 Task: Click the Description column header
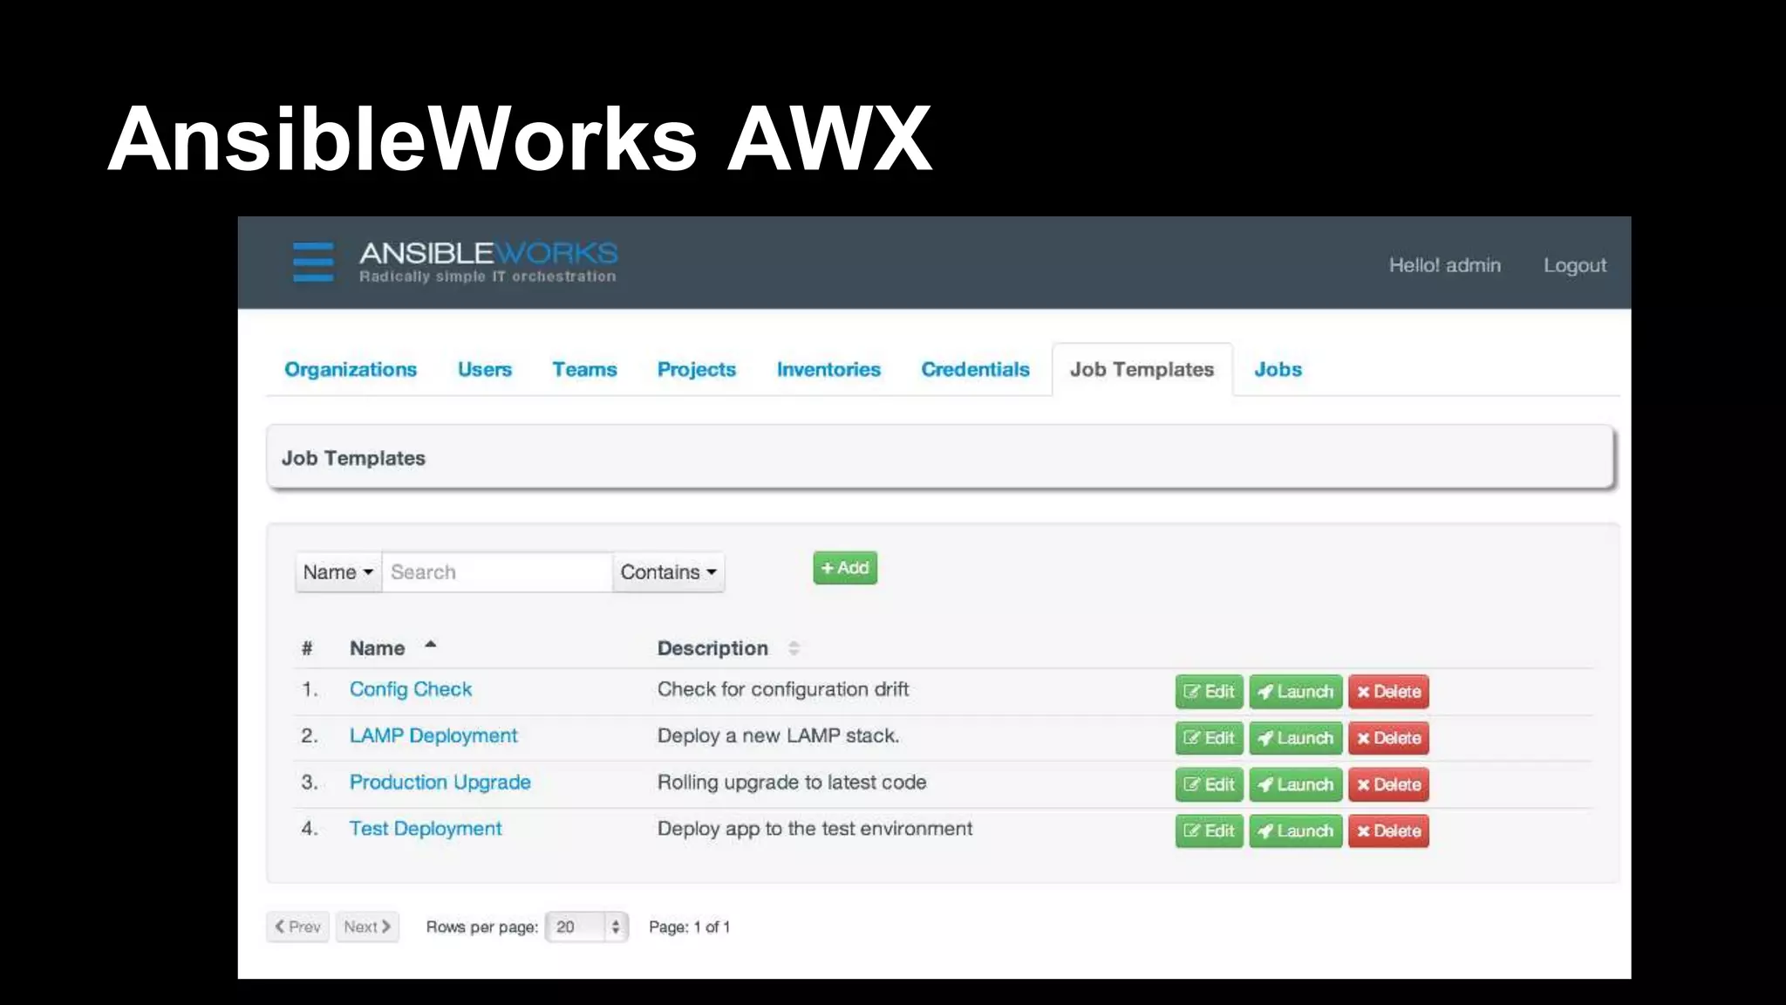pos(712,648)
